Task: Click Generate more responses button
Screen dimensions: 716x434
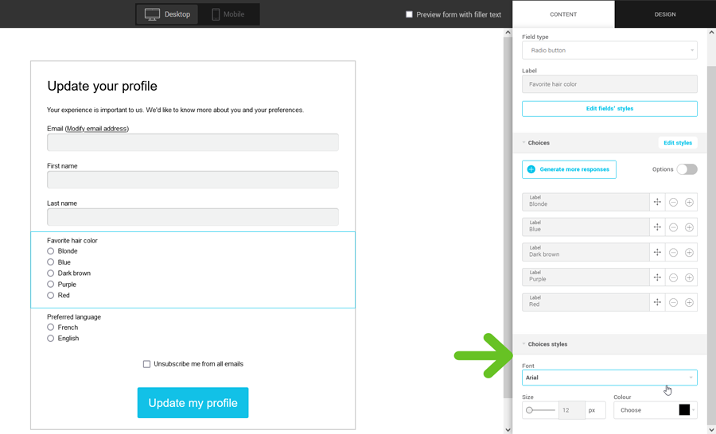Action: (569, 169)
